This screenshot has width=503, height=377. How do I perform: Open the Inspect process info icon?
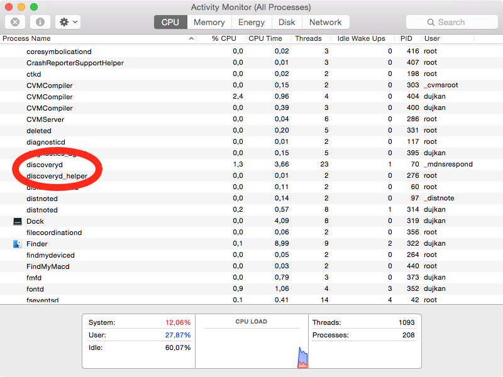coord(40,22)
